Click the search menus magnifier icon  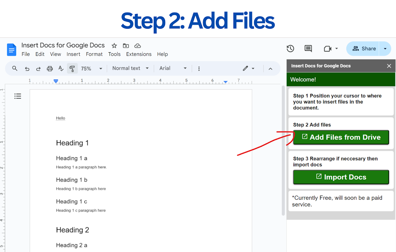pyautogui.click(x=15, y=68)
